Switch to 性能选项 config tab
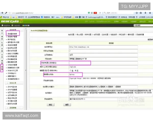 point(114,35)
